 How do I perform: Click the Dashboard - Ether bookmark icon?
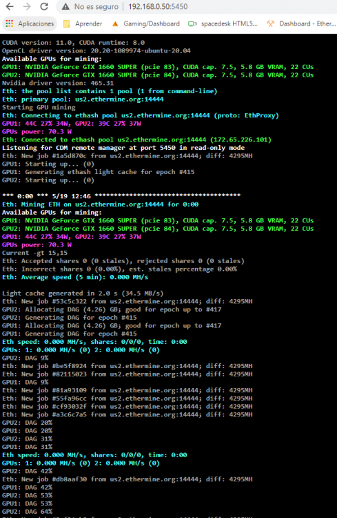point(271,23)
